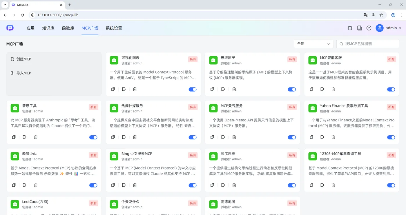Open the 12306-MCP车票查询工具 card title
This screenshot has height=215, width=406.
coord(340,154)
